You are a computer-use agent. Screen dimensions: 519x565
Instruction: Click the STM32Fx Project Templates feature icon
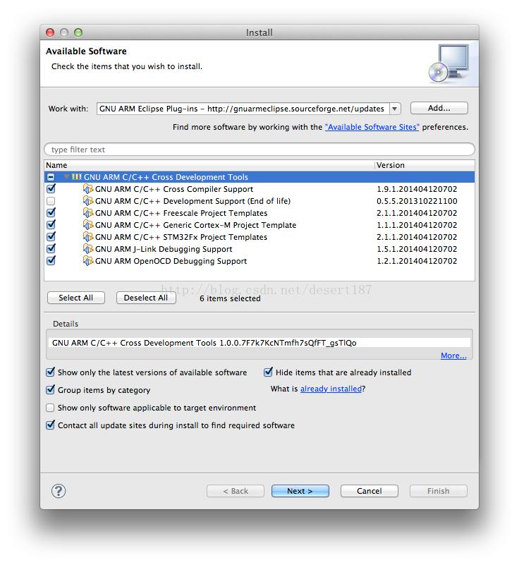(88, 237)
